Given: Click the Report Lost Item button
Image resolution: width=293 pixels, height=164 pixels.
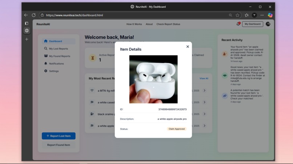Looking at the screenshot, I should coord(59,136).
